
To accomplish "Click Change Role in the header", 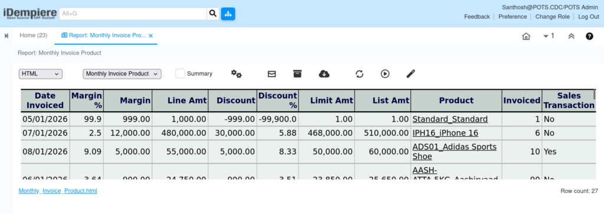I will pyautogui.click(x=552, y=16).
